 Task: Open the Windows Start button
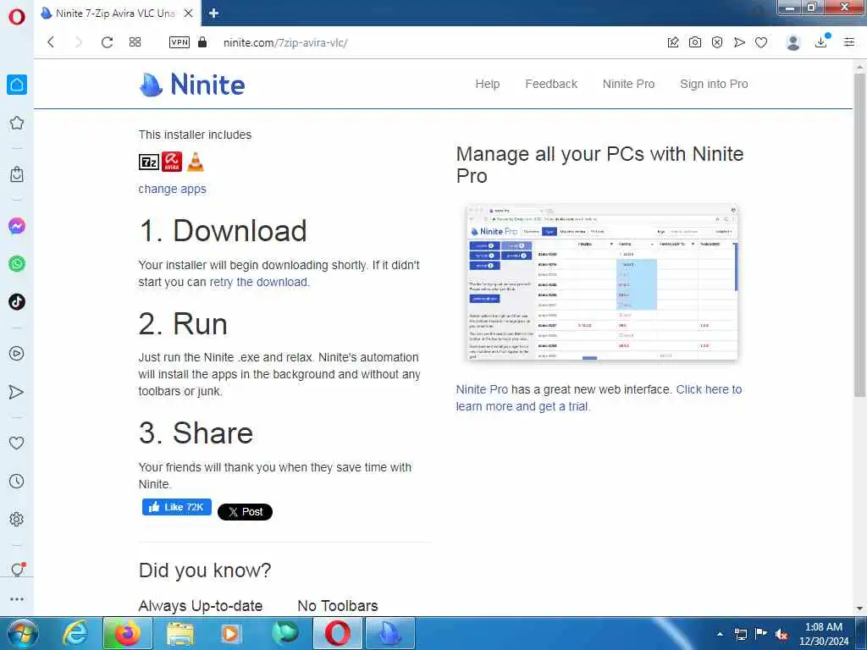[23, 633]
